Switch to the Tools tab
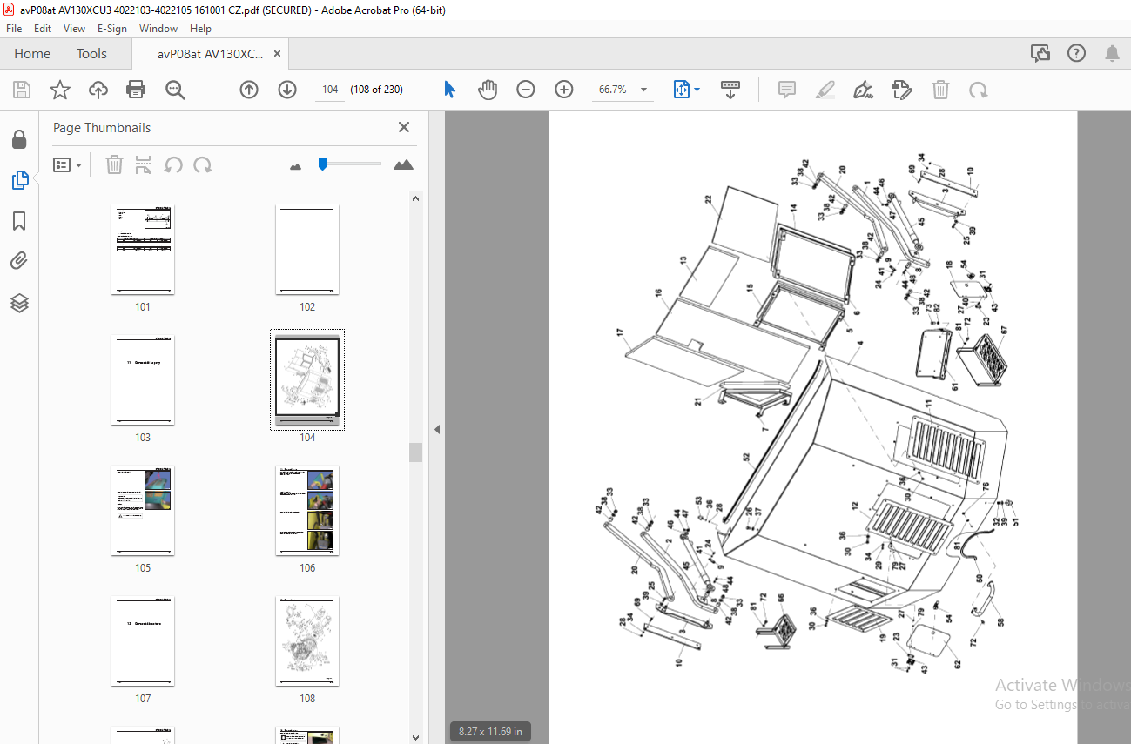 point(91,53)
